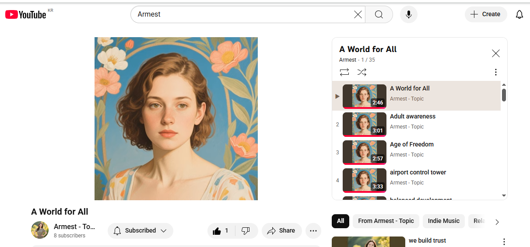Open the 3:01 thumbnail in playlist

pos(365,124)
